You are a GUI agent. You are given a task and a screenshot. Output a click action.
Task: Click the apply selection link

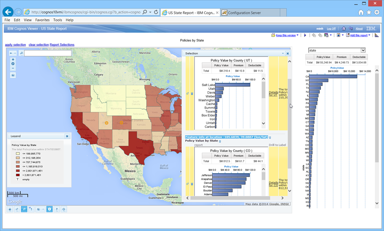[16, 45]
